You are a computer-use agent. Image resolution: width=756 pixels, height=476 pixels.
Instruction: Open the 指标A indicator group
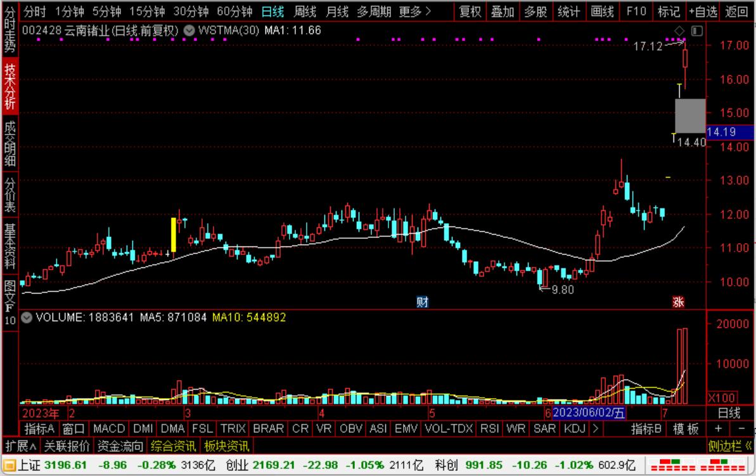(39, 428)
